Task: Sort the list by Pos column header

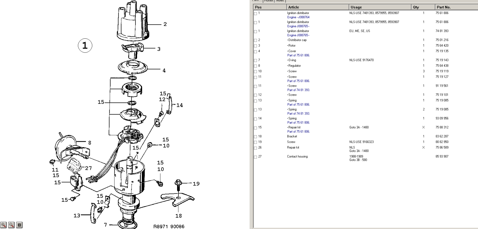Action: coord(270,7)
